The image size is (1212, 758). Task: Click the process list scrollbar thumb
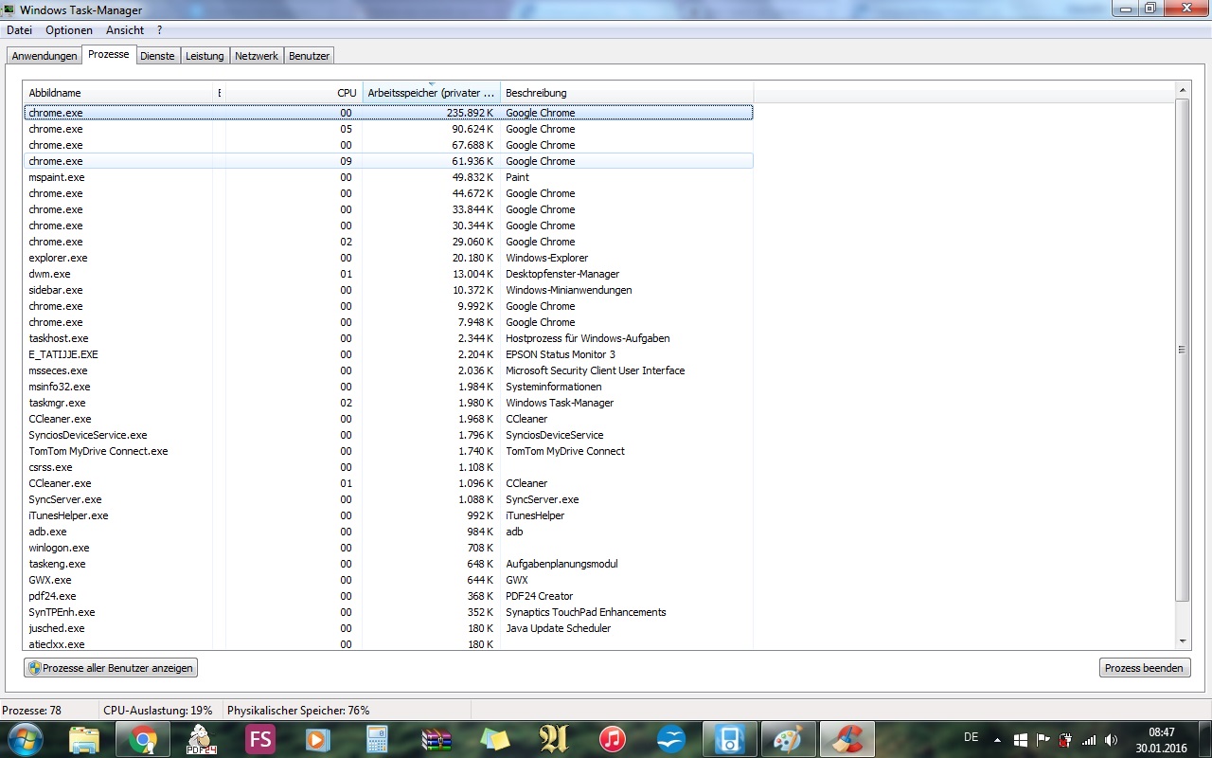(x=1182, y=350)
